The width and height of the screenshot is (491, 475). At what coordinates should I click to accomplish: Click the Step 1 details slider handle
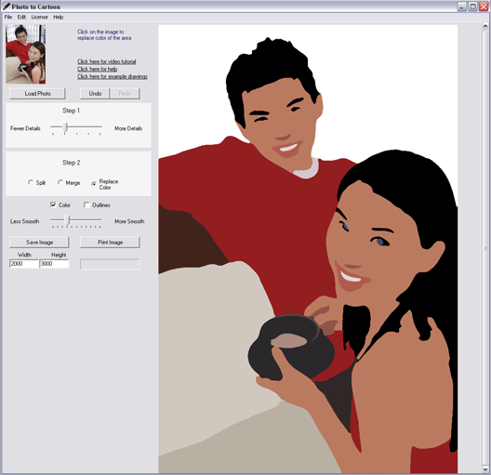point(66,127)
